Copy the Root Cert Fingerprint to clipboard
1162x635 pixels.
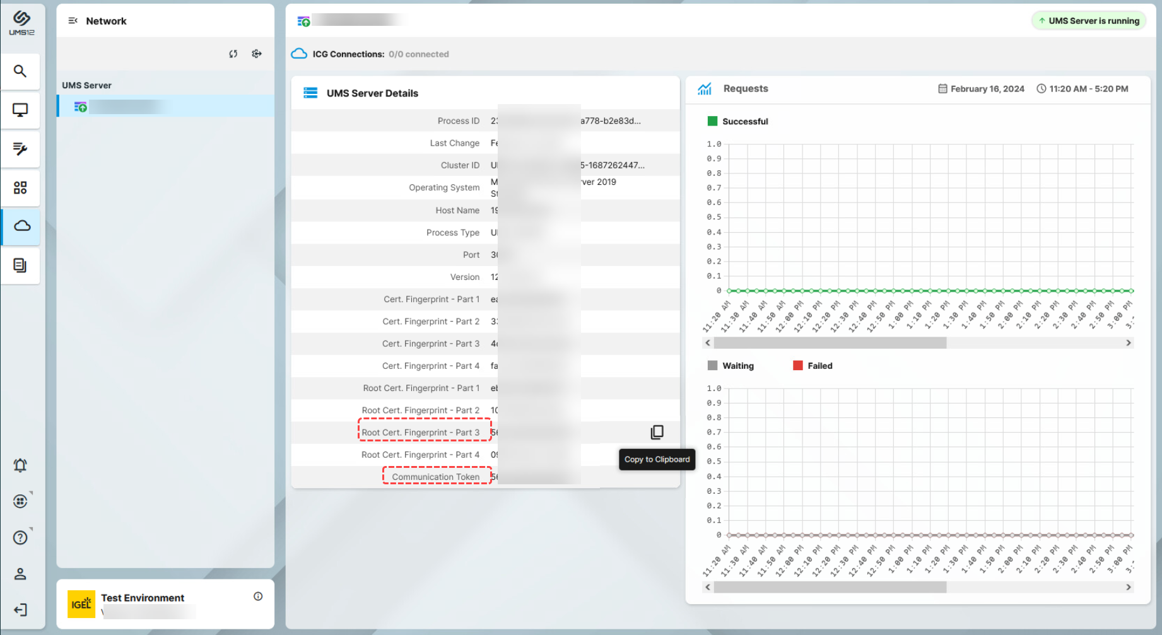click(x=657, y=432)
